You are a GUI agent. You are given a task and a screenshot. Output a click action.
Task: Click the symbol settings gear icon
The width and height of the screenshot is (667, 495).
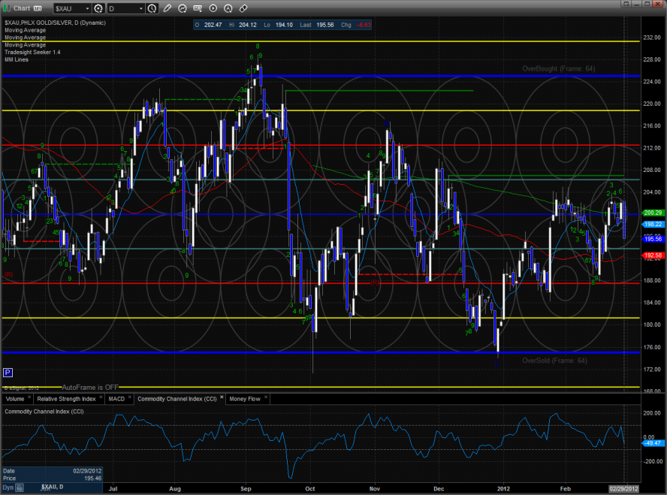[x=98, y=8]
